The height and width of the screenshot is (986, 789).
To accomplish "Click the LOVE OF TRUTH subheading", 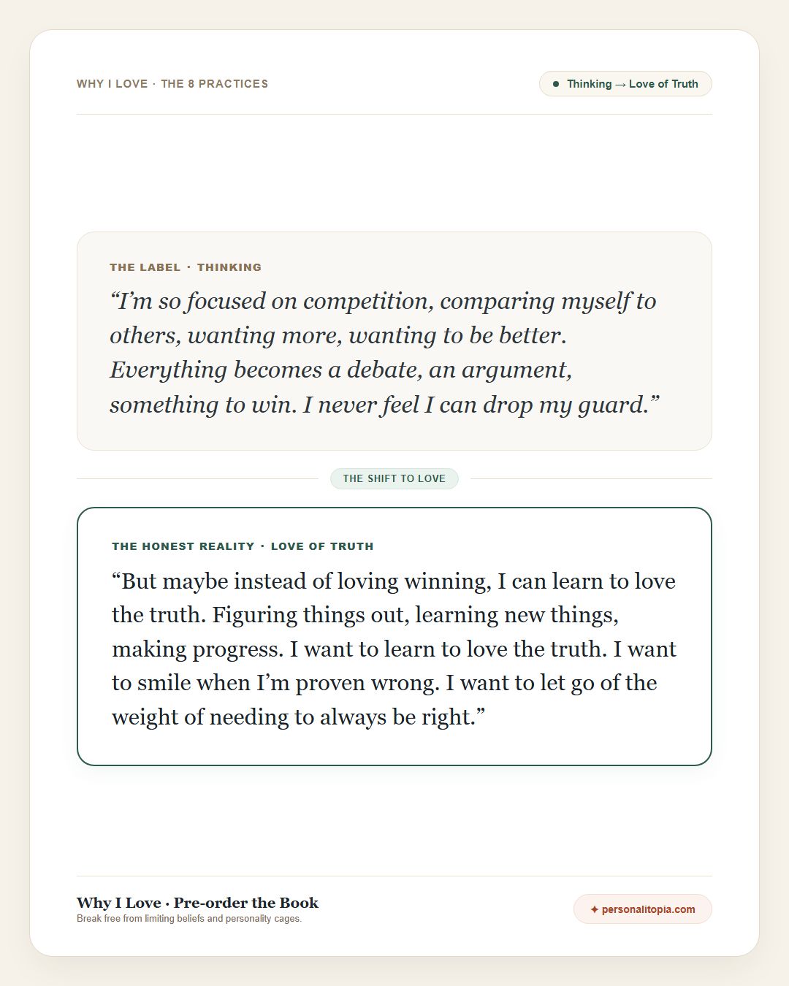I will point(322,546).
